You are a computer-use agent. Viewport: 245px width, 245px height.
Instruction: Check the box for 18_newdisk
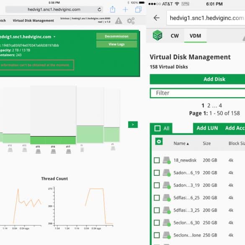(x=157, y=160)
